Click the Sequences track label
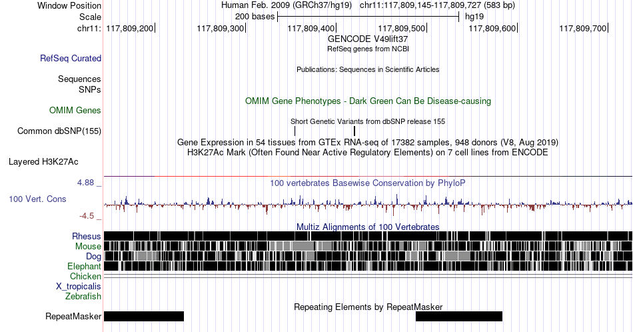 (x=79, y=79)
